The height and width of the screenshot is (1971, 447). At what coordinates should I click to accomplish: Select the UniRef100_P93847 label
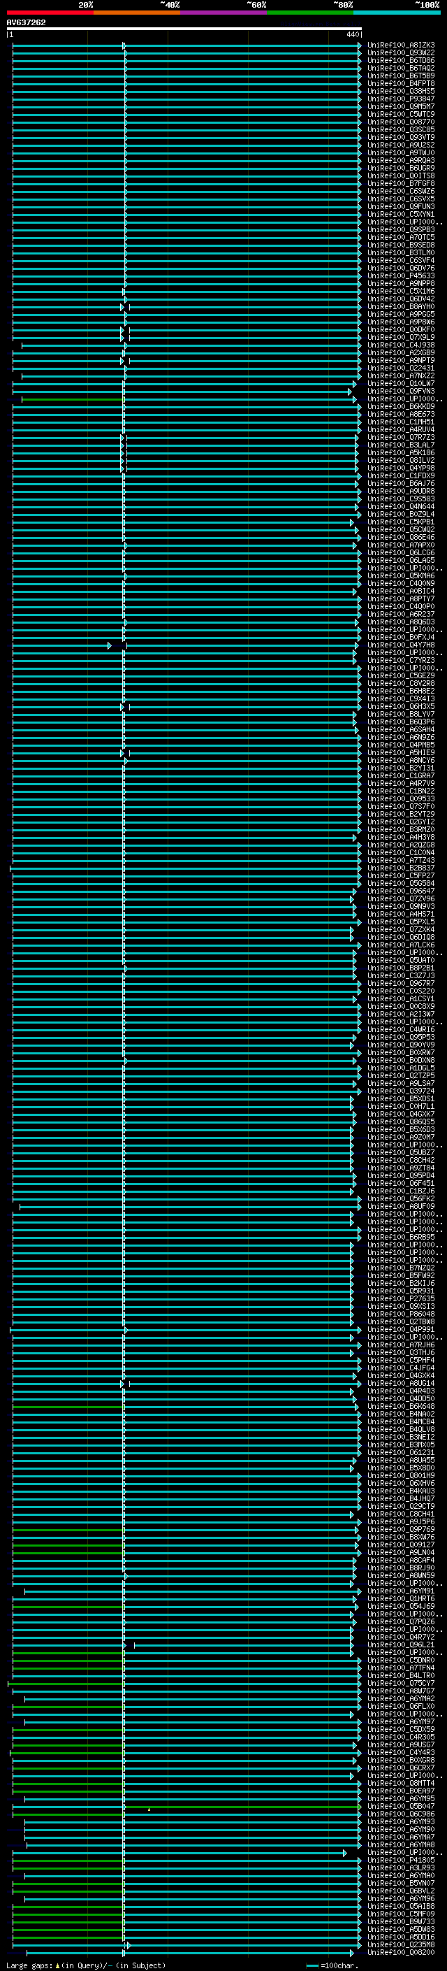(401, 99)
